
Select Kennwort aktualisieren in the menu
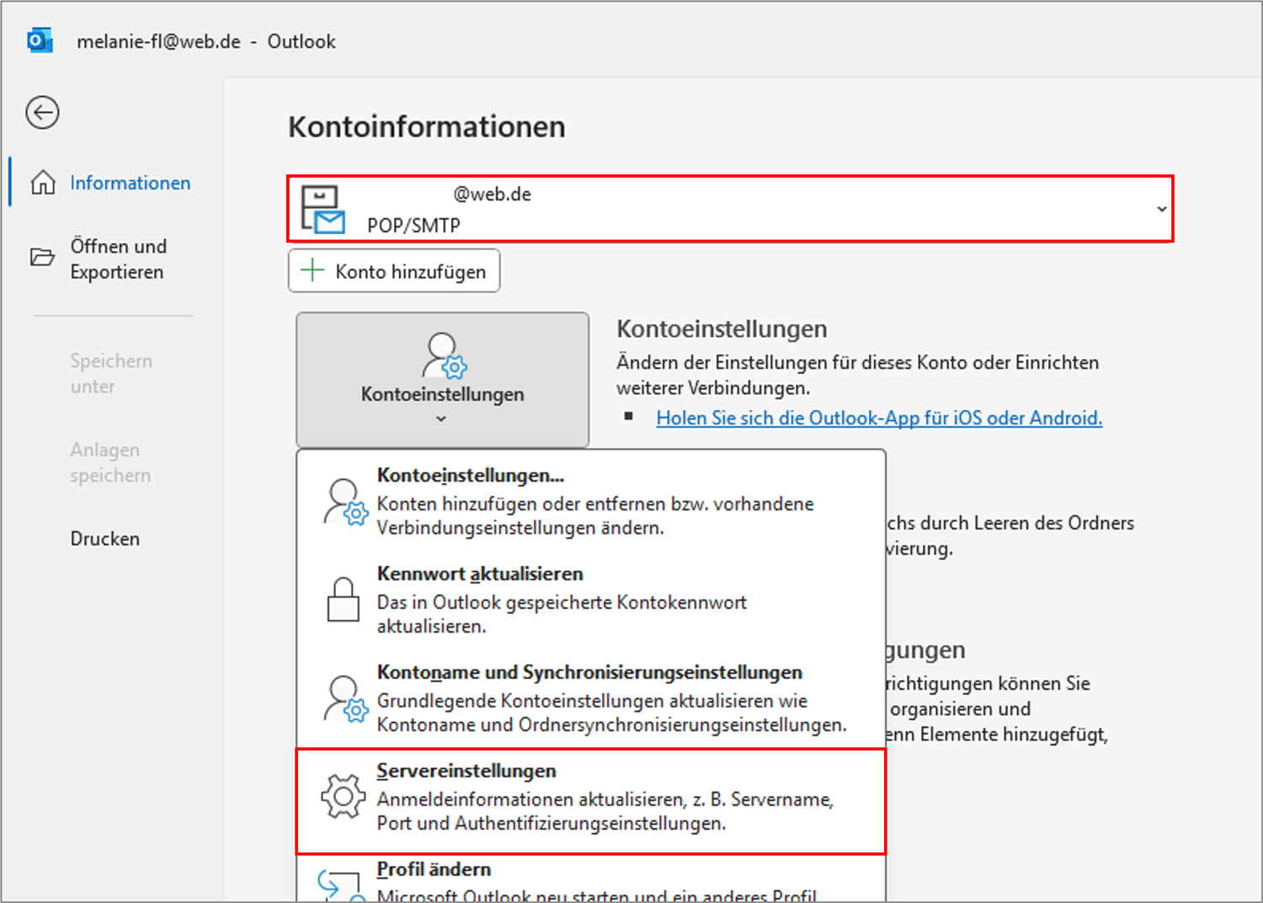[x=479, y=574]
